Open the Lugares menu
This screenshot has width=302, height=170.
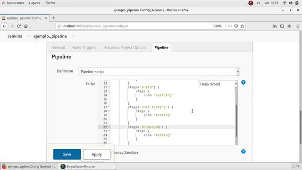pos(34,3)
